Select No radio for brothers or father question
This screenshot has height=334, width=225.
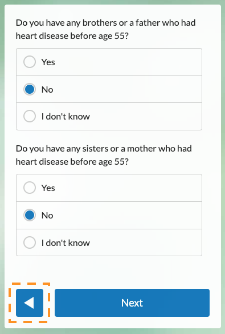pyautogui.click(x=30, y=89)
